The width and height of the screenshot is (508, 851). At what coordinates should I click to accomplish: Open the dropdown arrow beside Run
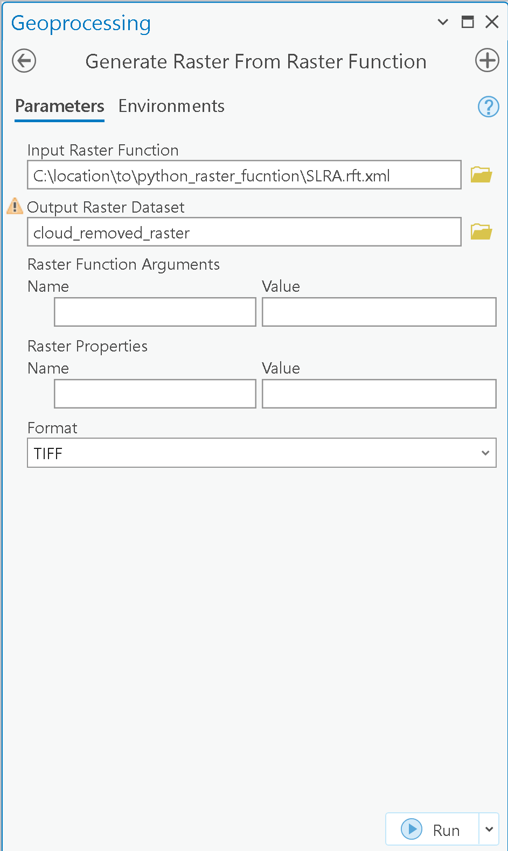[489, 829]
